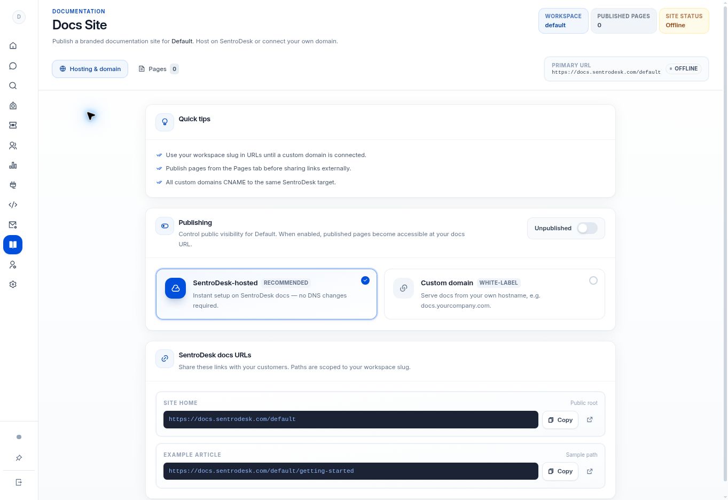Click the D avatar at sidebar top
This screenshot has width=728, height=500.
[x=19, y=17]
